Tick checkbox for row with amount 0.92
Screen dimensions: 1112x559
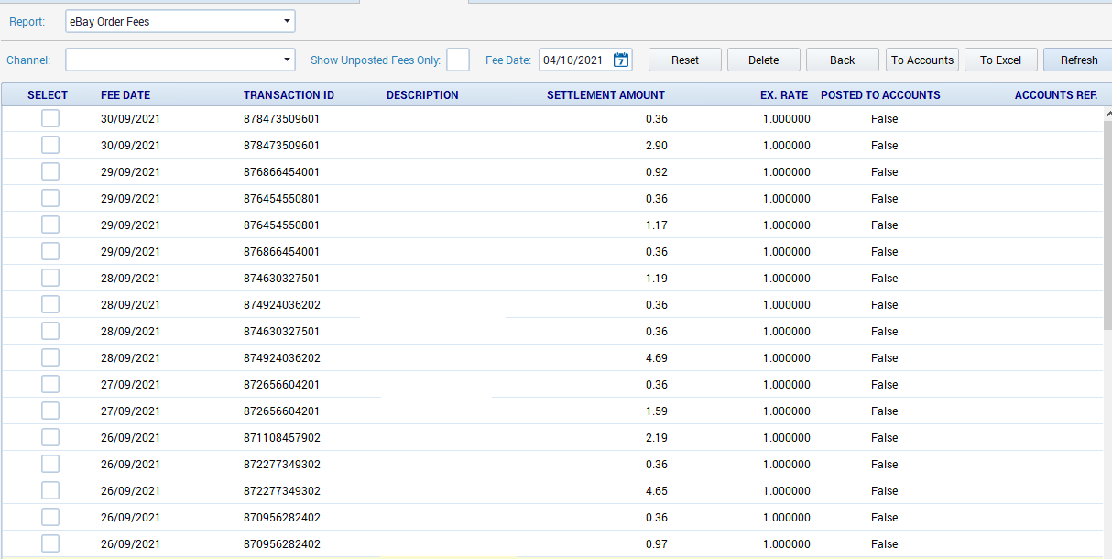coord(50,171)
